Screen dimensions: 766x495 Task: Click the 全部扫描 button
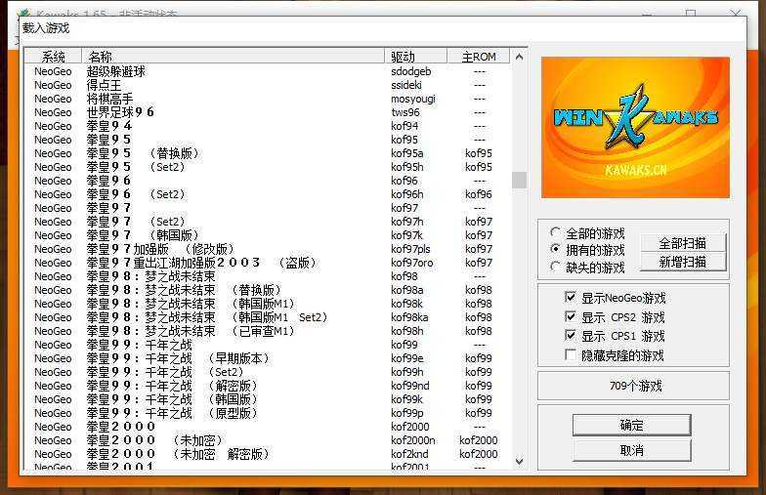(682, 242)
